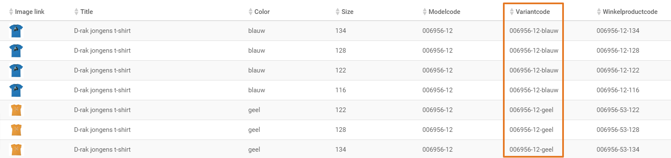Toggle sort arrows next to Color
This screenshot has height=158, width=671.
pyautogui.click(x=251, y=12)
